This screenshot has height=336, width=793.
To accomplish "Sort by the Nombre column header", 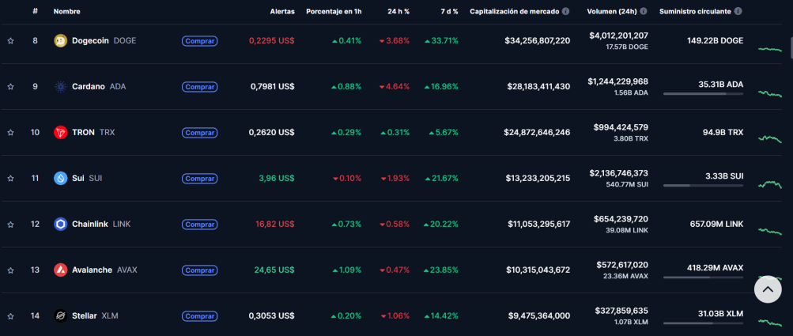I will 66,11.
